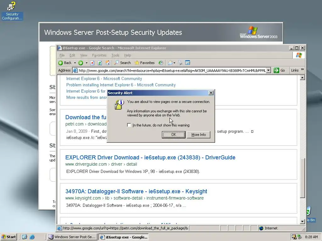Click the Print icon in the toolbar

180,63
